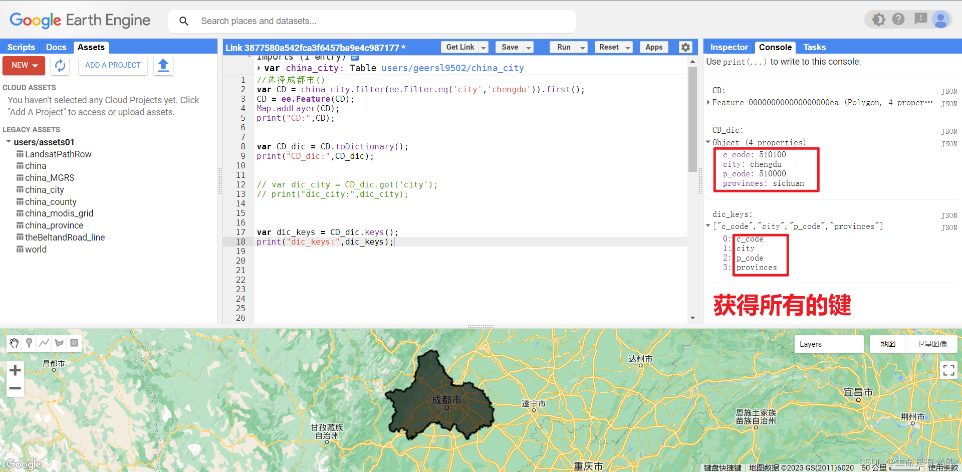Screen dimensions: 962x472
Task: Open 键盘快捷键 keyboard shortcuts link
Action: (x=723, y=467)
